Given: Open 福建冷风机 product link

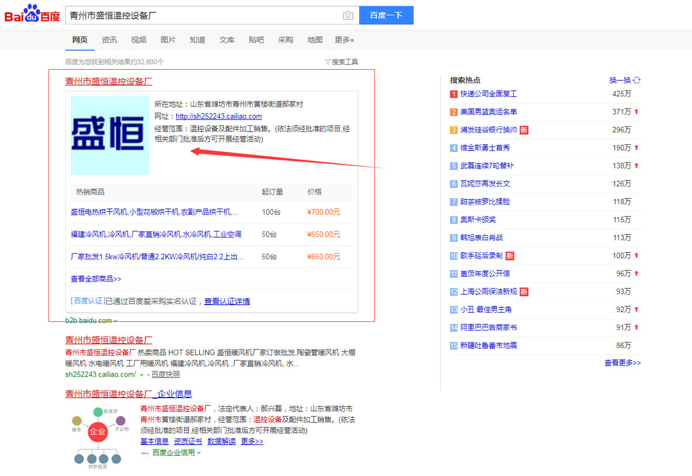Looking at the screenshot, I should [156, 234].
